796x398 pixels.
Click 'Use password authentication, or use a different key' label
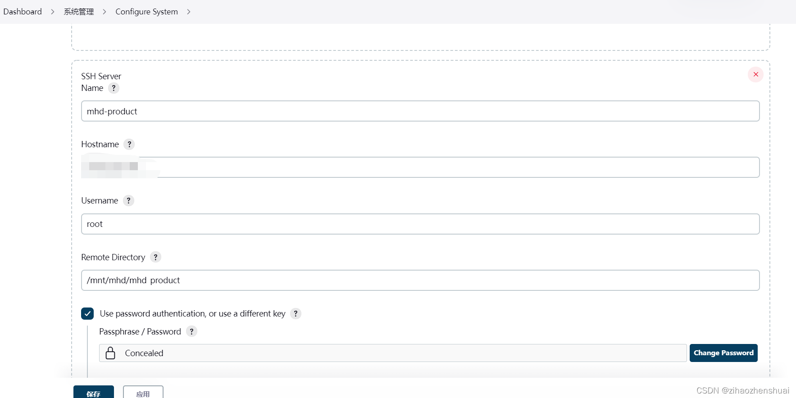tap(193, 314)
